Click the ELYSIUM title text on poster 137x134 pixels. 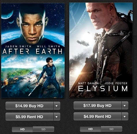[103, 88]
